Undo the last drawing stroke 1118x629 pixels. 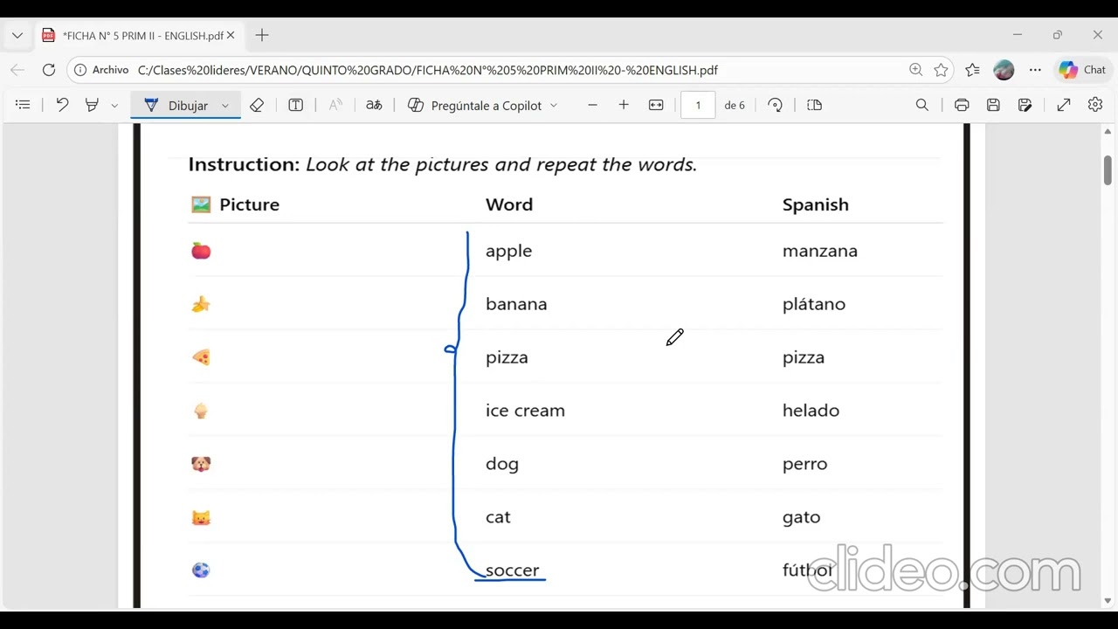click(62, 105)
